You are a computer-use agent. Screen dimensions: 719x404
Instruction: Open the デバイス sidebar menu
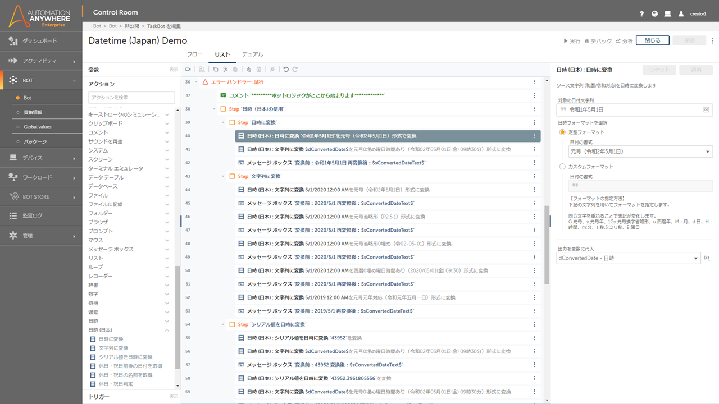[x=41, y=158]
